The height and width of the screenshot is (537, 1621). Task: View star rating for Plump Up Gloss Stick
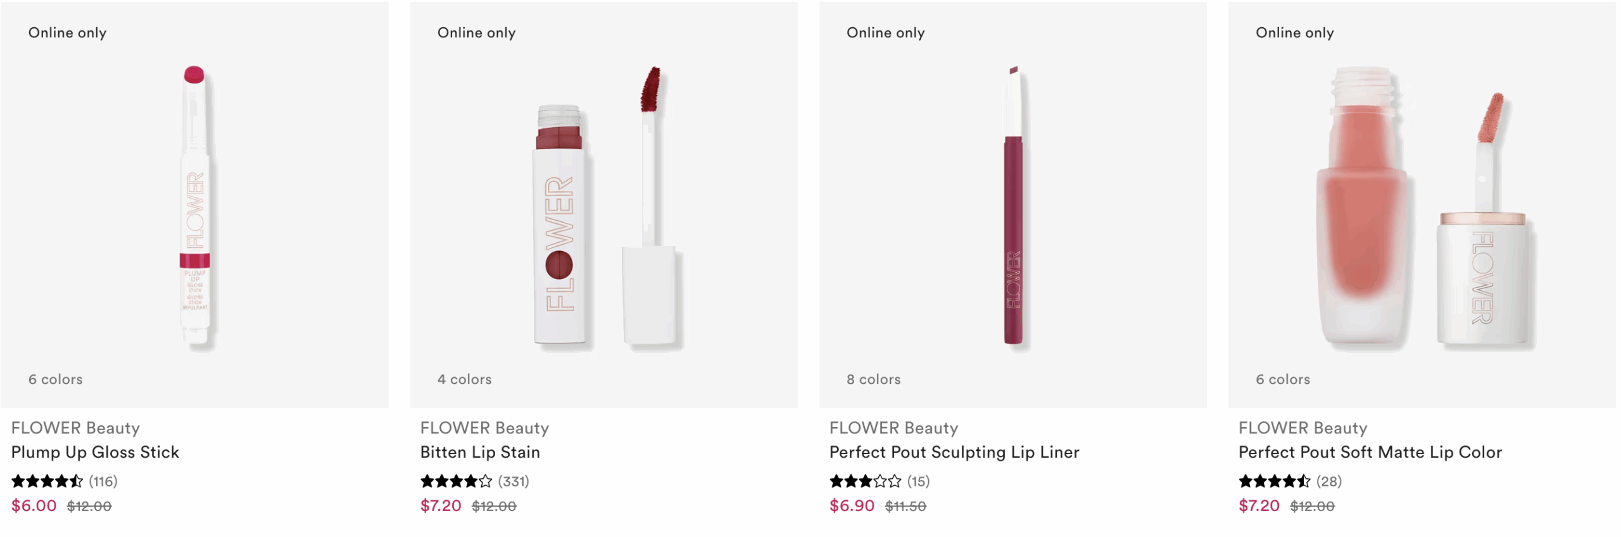pos(47,481)
